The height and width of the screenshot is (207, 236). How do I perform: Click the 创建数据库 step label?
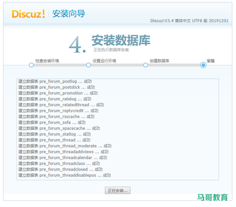click(x=159, y=61)
